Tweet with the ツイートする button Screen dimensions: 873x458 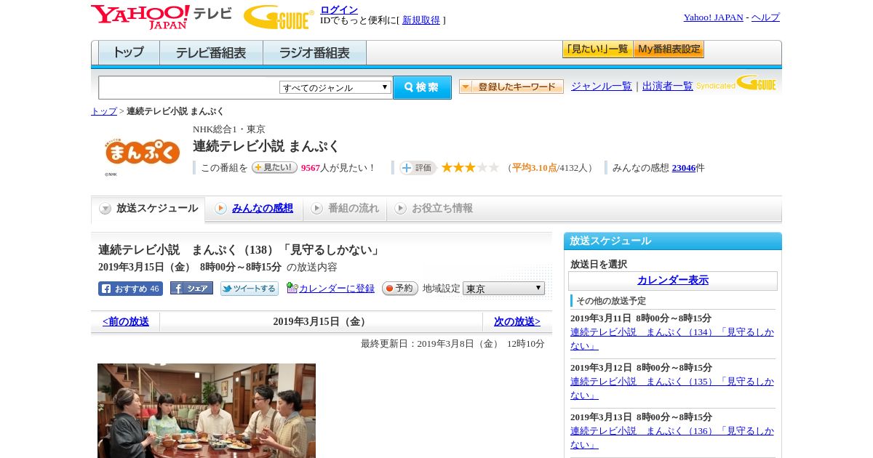pos(250,289)
